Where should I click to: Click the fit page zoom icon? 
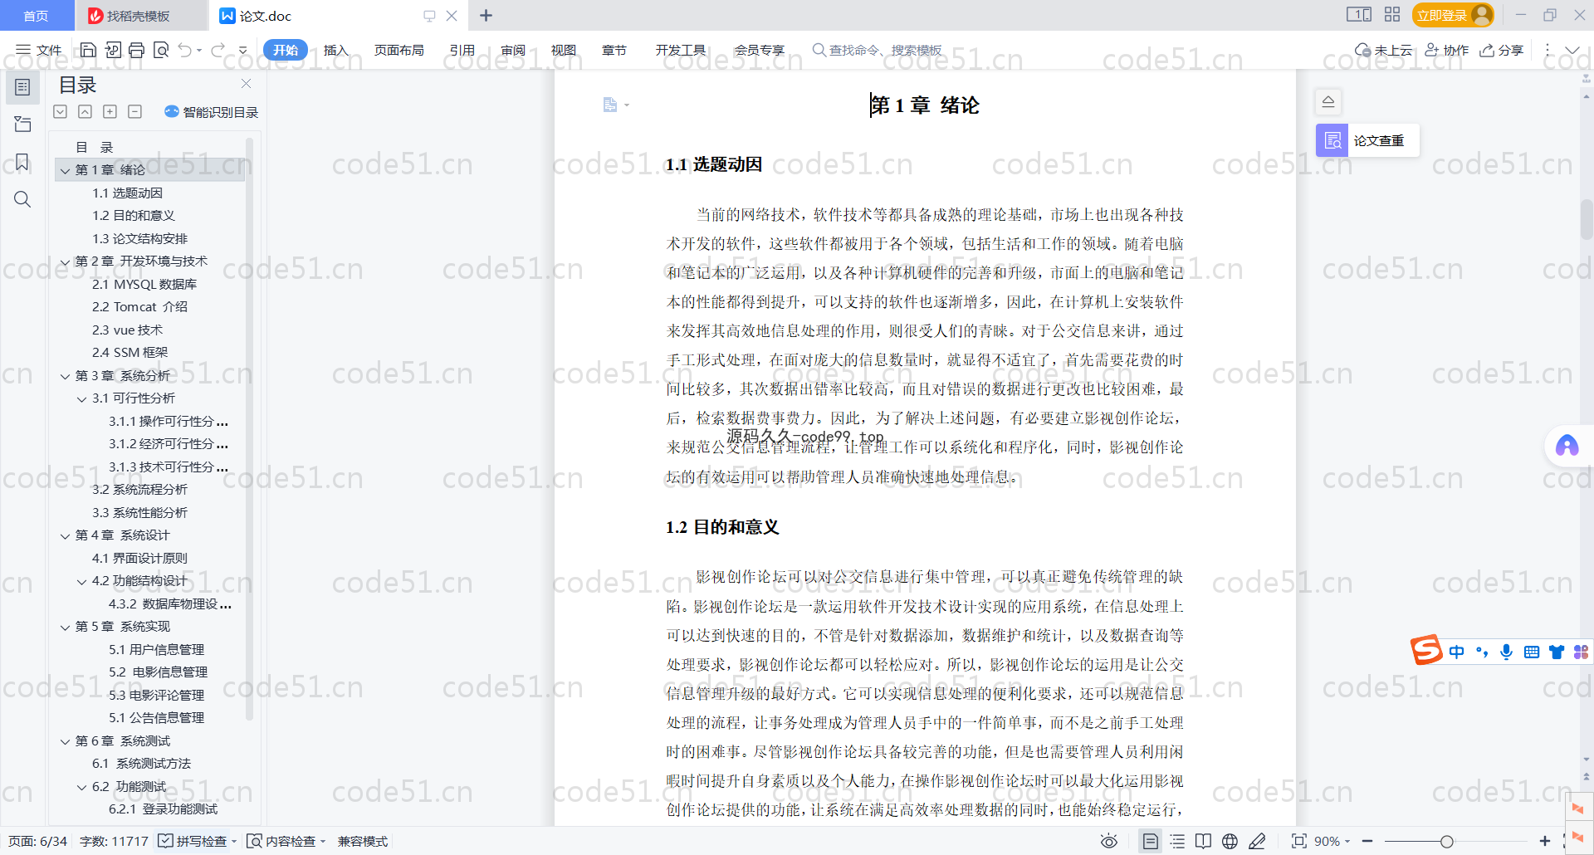pos(1298,841)
